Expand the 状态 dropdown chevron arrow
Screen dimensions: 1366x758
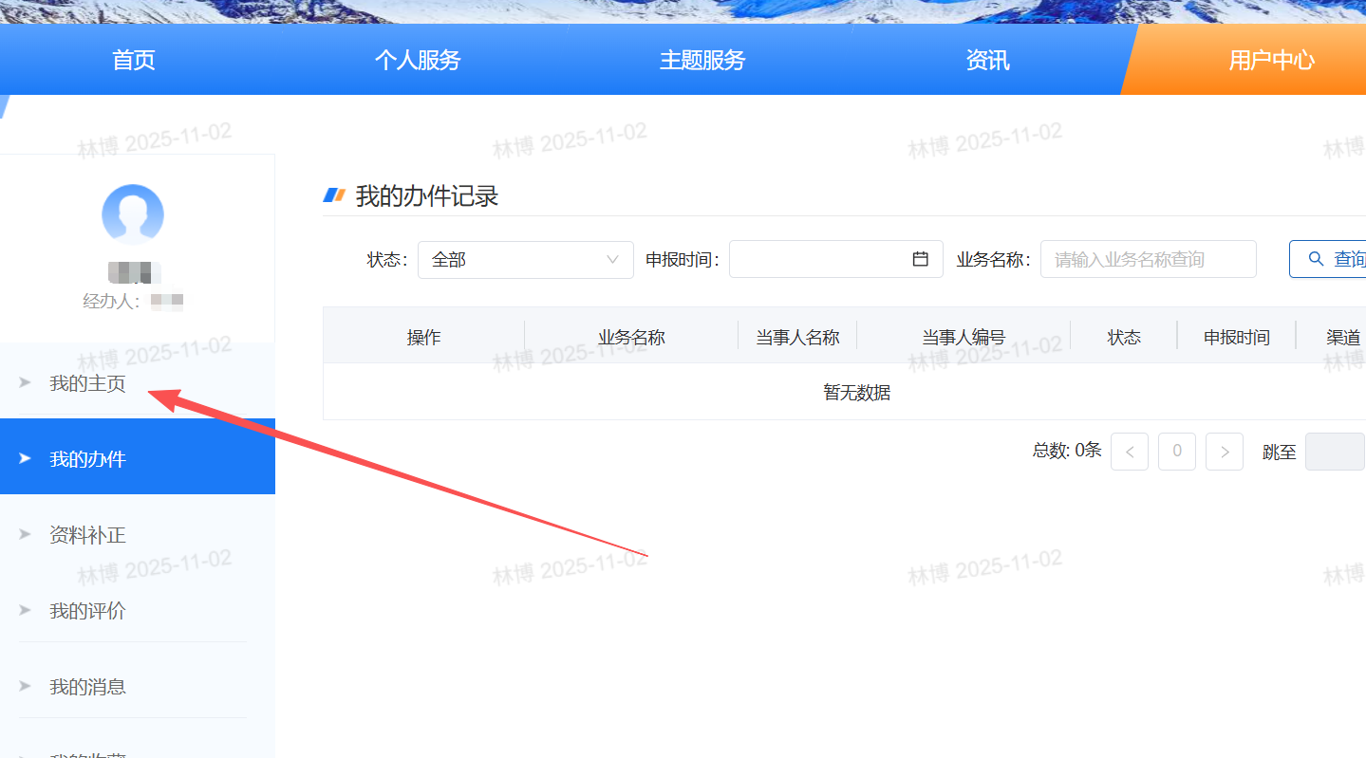612,259
